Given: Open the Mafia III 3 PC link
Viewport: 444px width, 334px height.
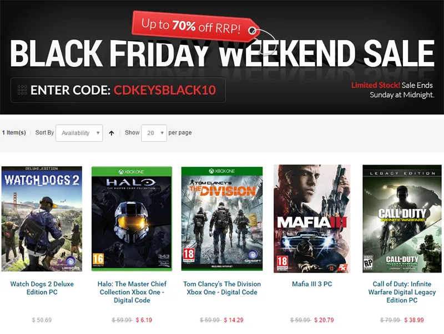Looking at the screenshot, I should coord(312,284).
